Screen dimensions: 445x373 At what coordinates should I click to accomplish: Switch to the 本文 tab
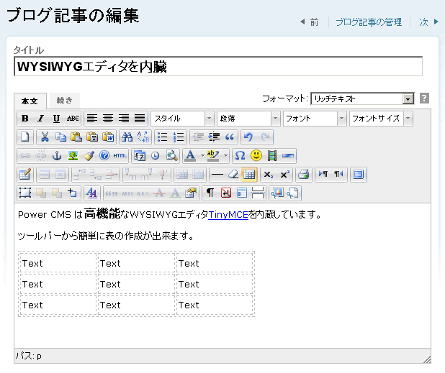click(30, 101)
